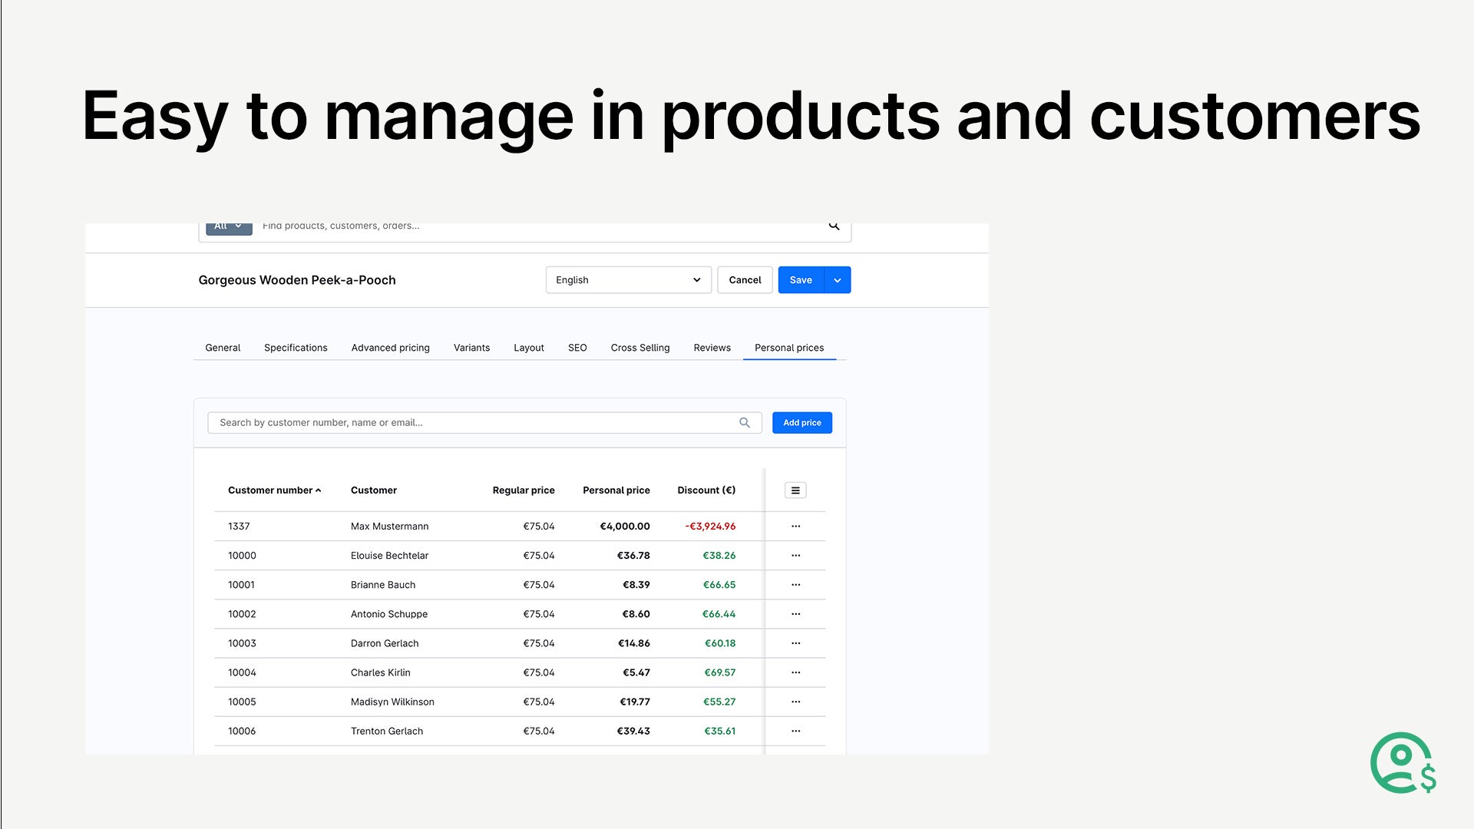The width and height of the screenshot is (1474, 829).
Task: Click the Add price button
Action: 802,423
